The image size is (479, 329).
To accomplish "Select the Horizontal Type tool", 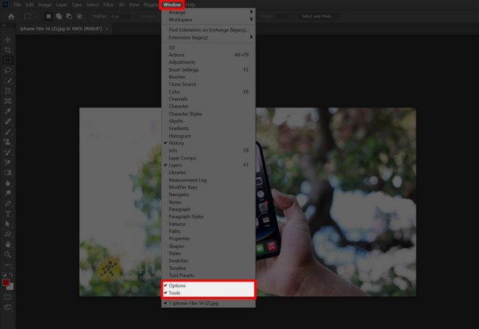I will click(x=8, y=214).
